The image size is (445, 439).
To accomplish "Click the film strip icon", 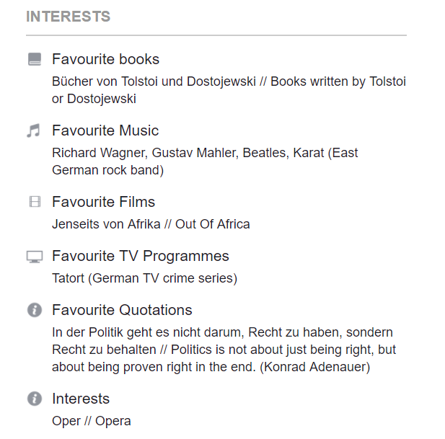I will (x=35, y=202).
